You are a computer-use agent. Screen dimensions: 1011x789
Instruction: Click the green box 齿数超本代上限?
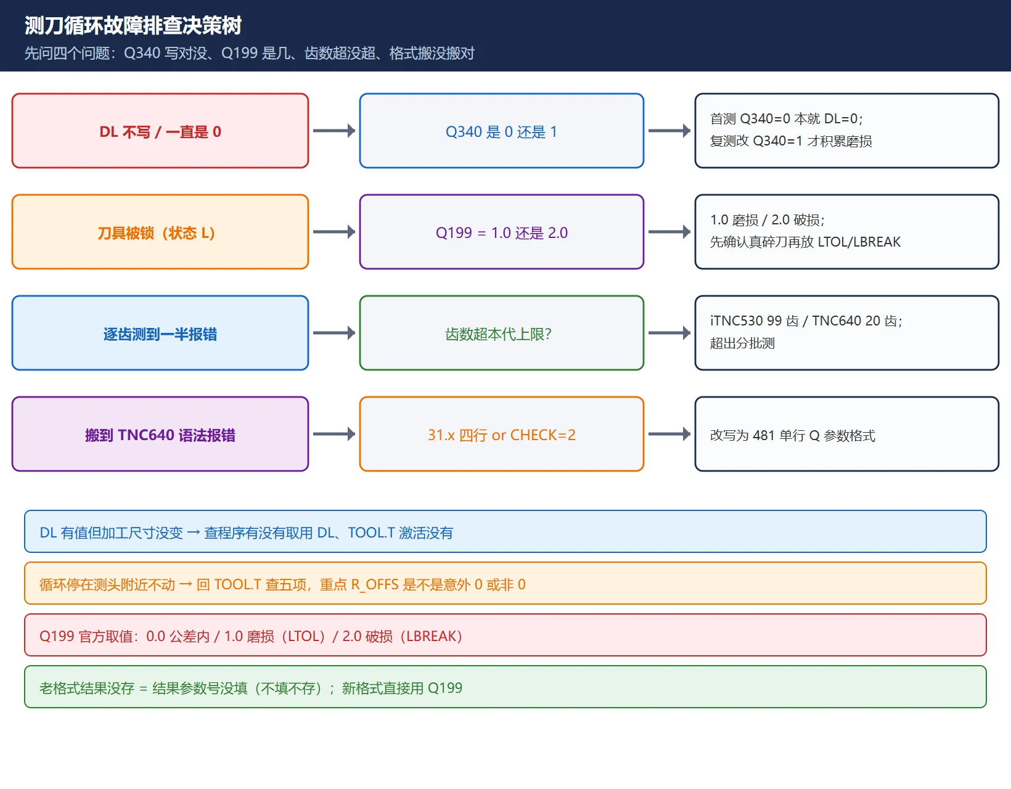point(502,333)
